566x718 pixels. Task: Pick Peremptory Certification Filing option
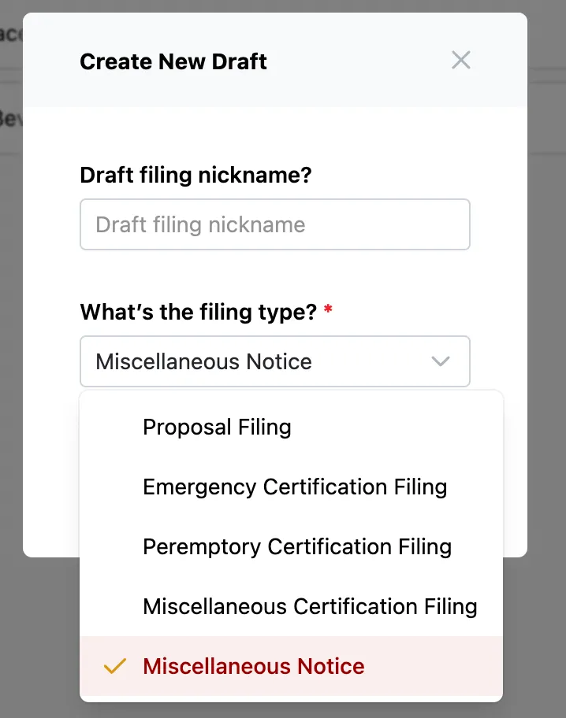pyautogui.click(x=297, y=547)
